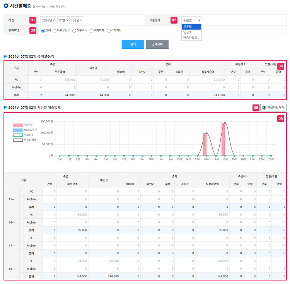The width and height of the screenshot is (290, 284).
Task: Click Mobile row label in summary table
Action: click(x=16, y=87)
